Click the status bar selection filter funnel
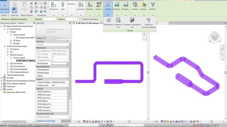 pos(215,126)
